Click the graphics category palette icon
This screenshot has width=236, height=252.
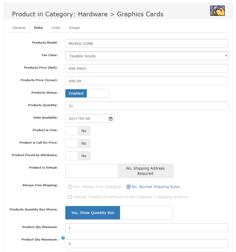[x=217, y=11]
